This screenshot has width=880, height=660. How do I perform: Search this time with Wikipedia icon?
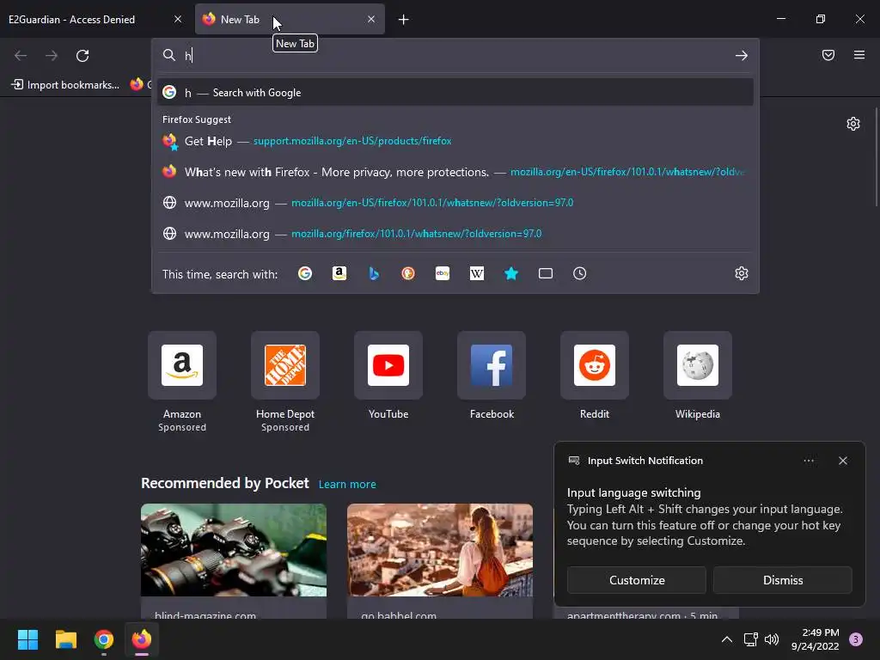(476, 273)
